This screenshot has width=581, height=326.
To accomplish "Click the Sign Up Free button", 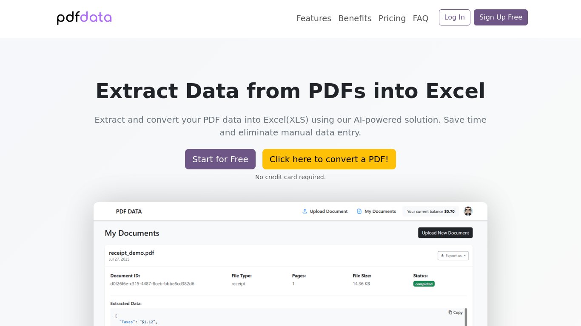I will tap(501, 17).
